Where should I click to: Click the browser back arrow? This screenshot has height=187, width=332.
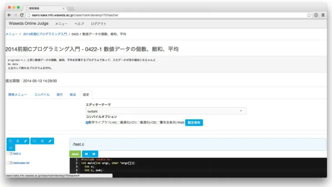coord(9,15)
